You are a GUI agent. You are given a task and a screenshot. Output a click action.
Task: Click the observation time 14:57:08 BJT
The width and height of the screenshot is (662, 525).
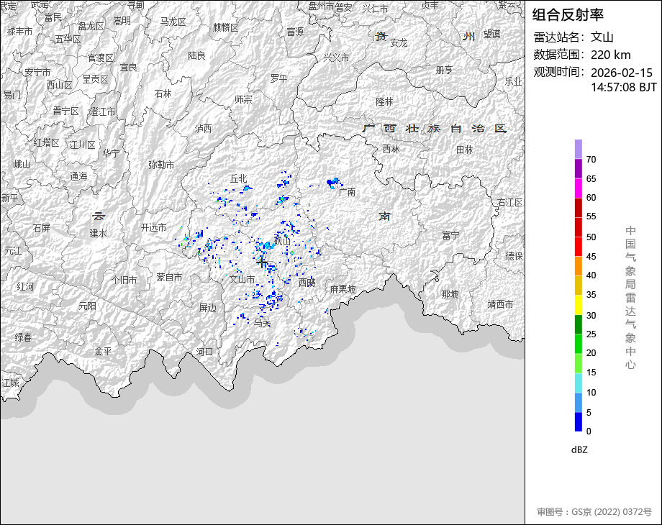pyautogui.click(x=623, y=86)
